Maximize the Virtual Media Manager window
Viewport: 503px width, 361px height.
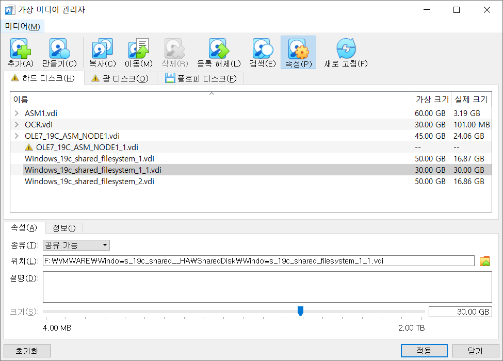[x=457, y=10]
